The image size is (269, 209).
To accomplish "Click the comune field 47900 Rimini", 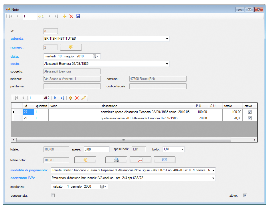I will click(x=158, y=79).
